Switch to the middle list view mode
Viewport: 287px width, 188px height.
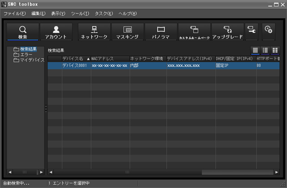[x=265, y=50]
